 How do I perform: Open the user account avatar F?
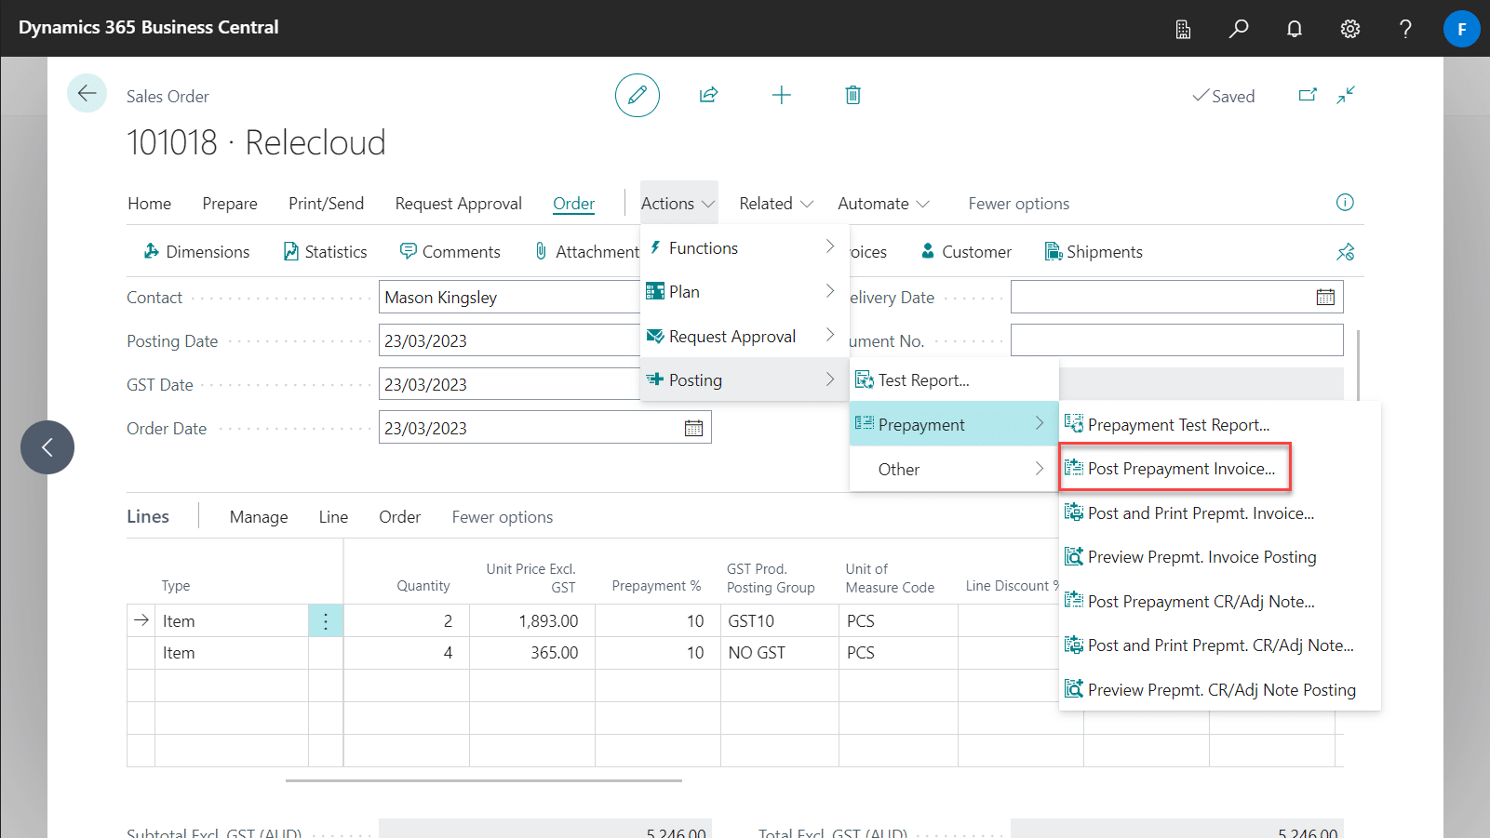(1462, 29)
